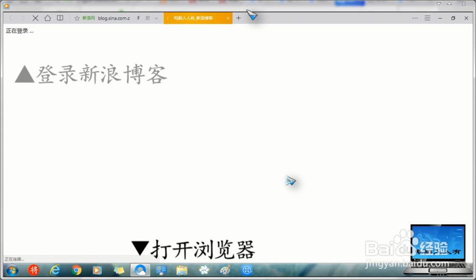Click the outer window down-triangle button

[439, 4]
